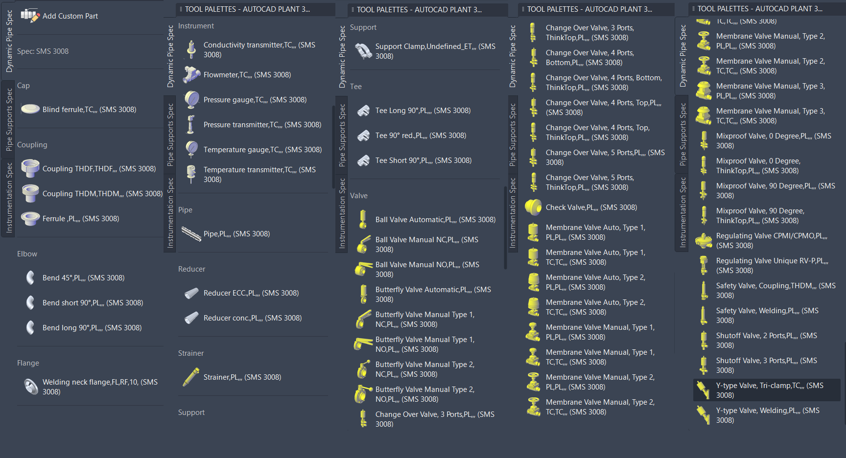Viewport: 846px width, 458px height.
Task: Click the 'Spec: SMS 3008' label
Action: (x=43, y=51)
